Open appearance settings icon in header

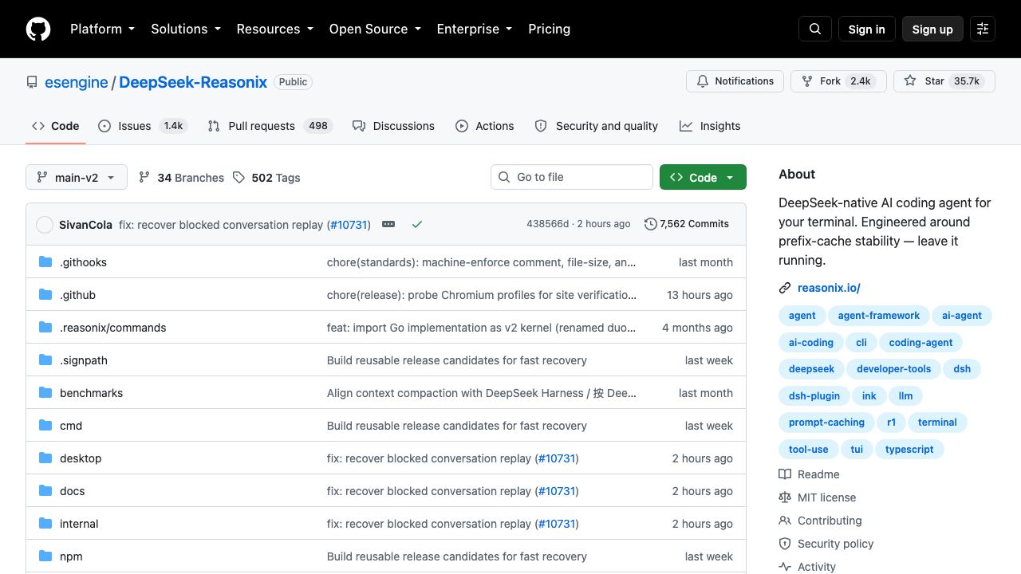(x=983, y=29)
